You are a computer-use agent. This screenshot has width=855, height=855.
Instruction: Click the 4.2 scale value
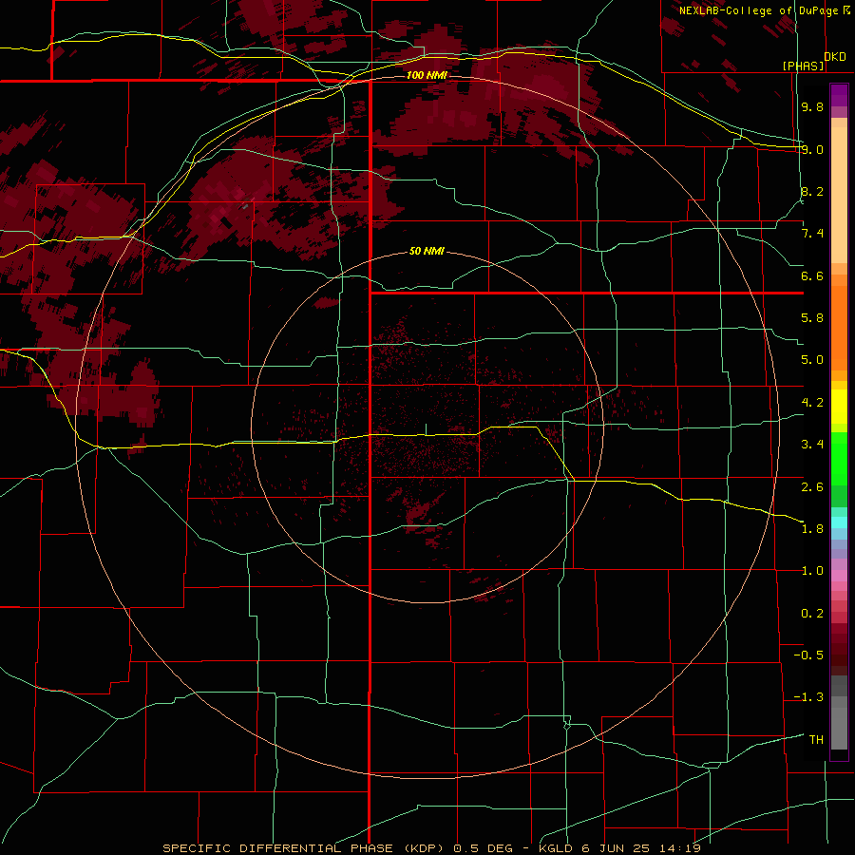[x=812, y=403]
